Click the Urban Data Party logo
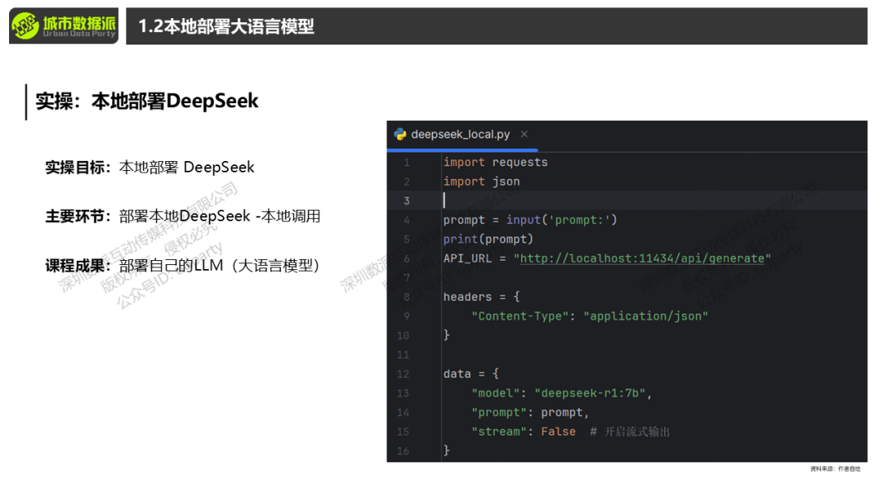This screenshot has width=892, height=502. pos(64,26)
